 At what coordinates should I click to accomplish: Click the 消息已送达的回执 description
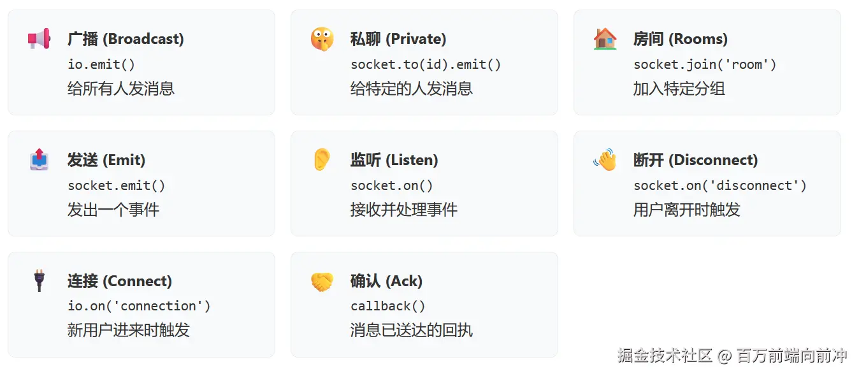pyautogui.click(x=411, y=330)
